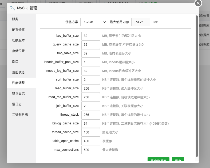Screen dimensions: 210x168
Task: Close the MySQL管理 dialog with X icon
Action: point(198,3)
